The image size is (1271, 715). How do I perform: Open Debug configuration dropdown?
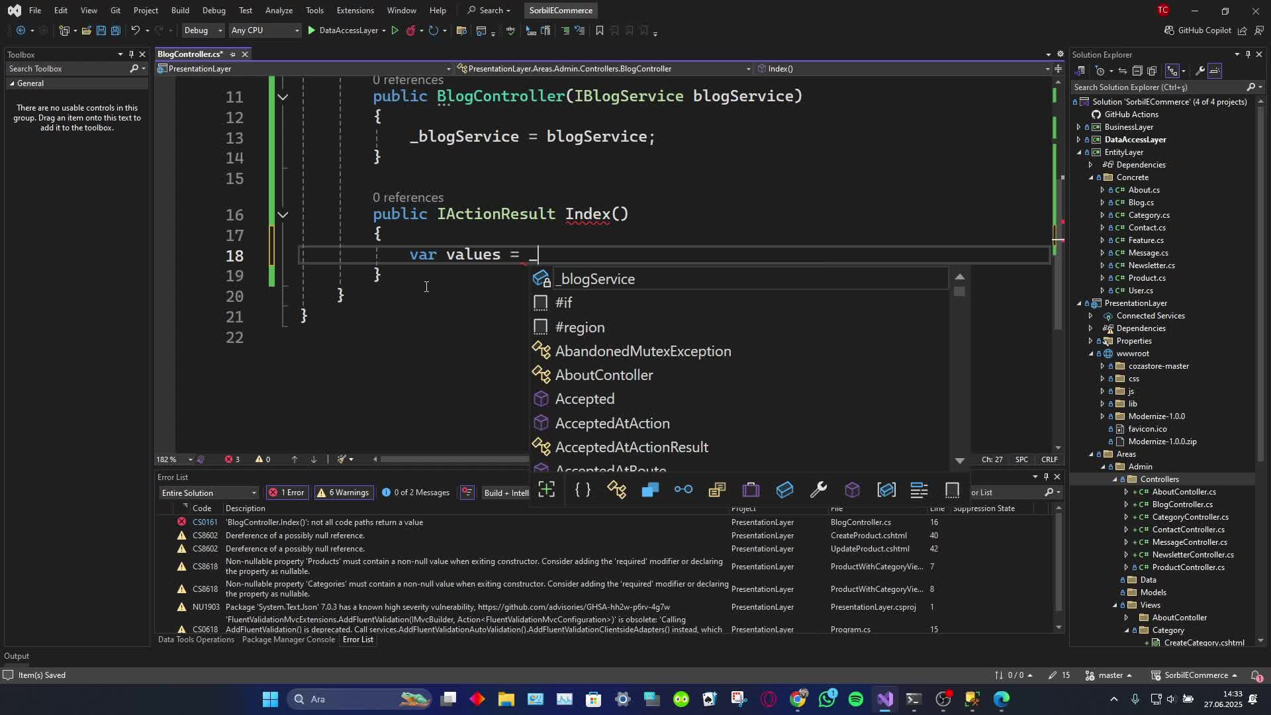pyautogui.click(x=203, y=30)
